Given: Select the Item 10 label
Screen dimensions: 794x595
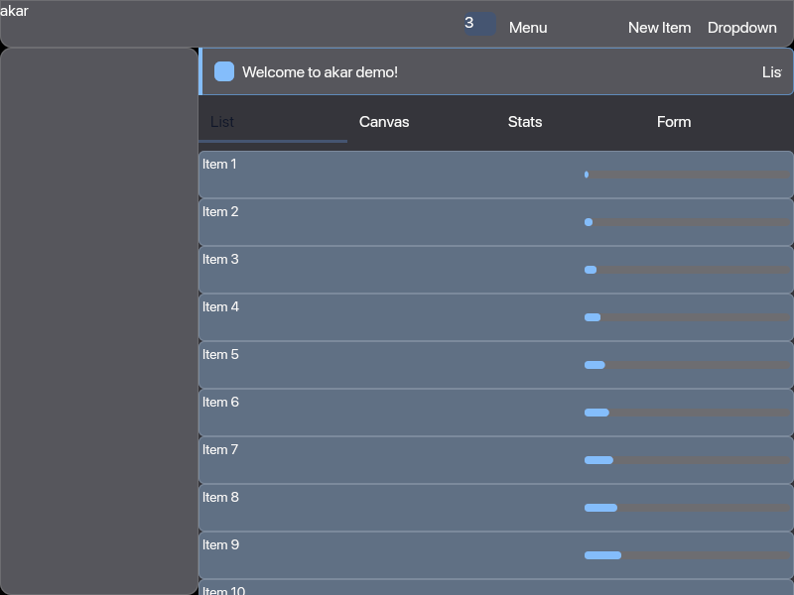Looking at the screenshot, I should [x=224, y=590].
